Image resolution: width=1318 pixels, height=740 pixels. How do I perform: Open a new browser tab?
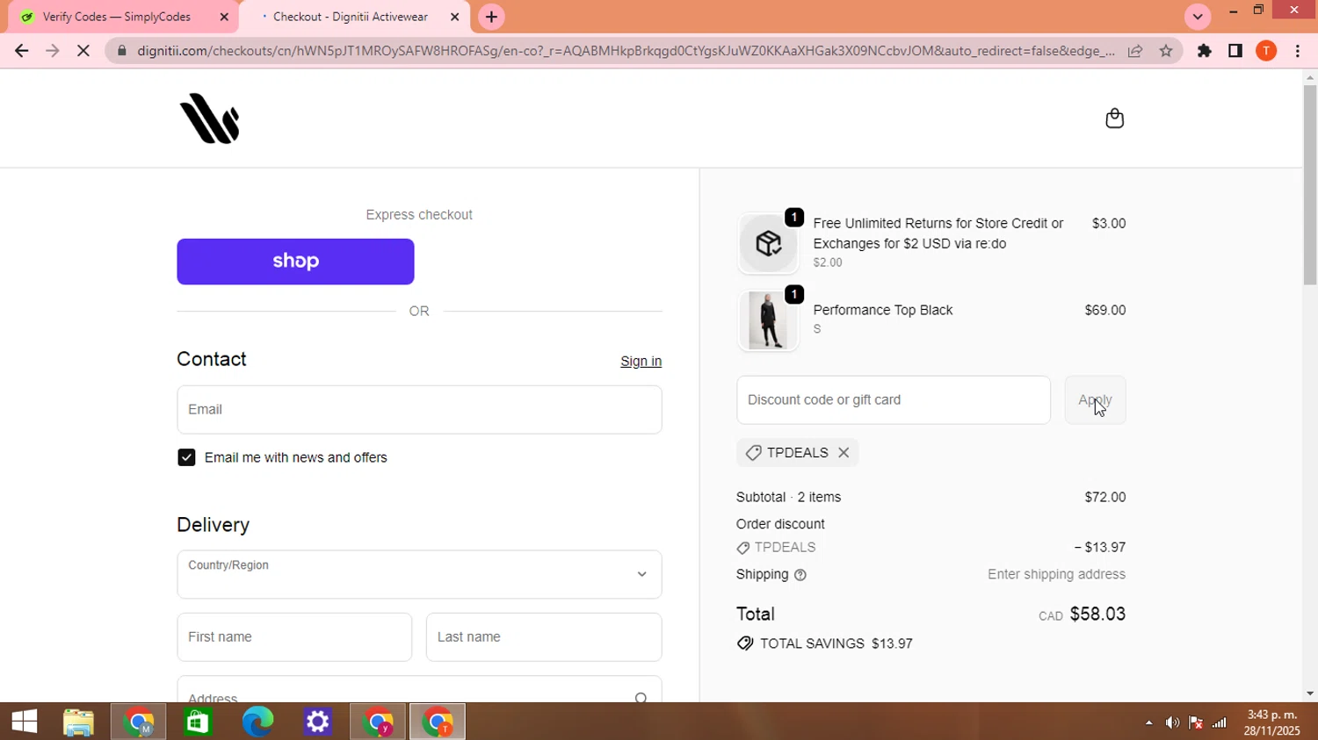491,17
